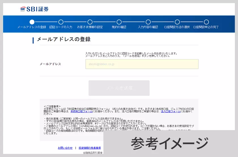Focus the メールアドレス input field
This screenshot has width=238, height=157.
[x=142, y=64]
